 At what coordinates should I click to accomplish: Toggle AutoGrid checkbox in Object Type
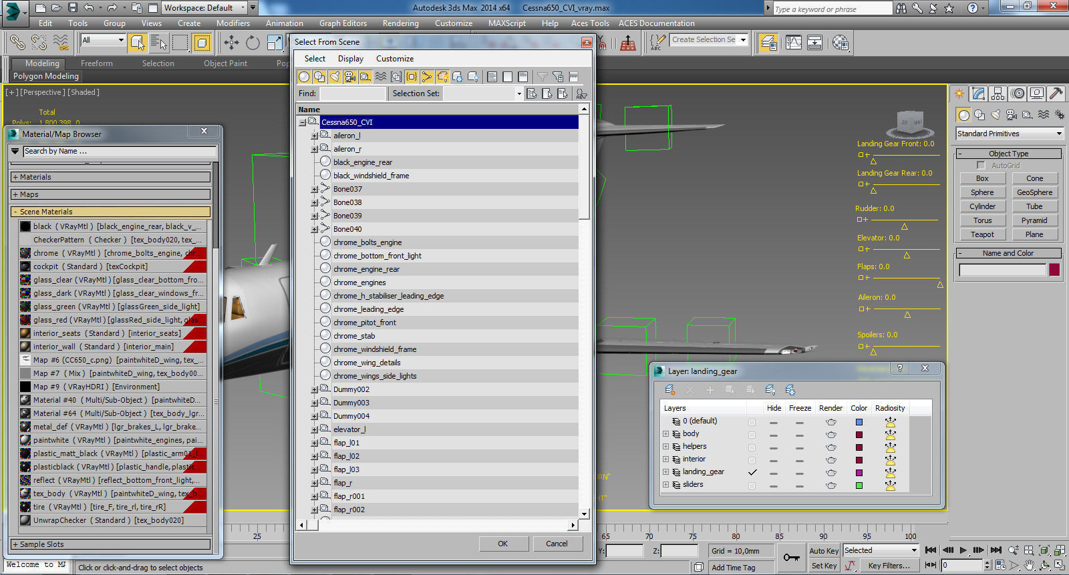(x=981, y=165)
